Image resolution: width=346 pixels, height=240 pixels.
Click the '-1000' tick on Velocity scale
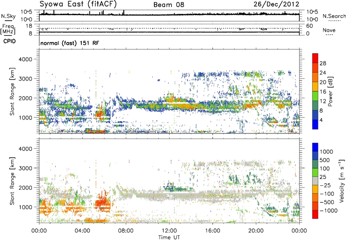329,211
